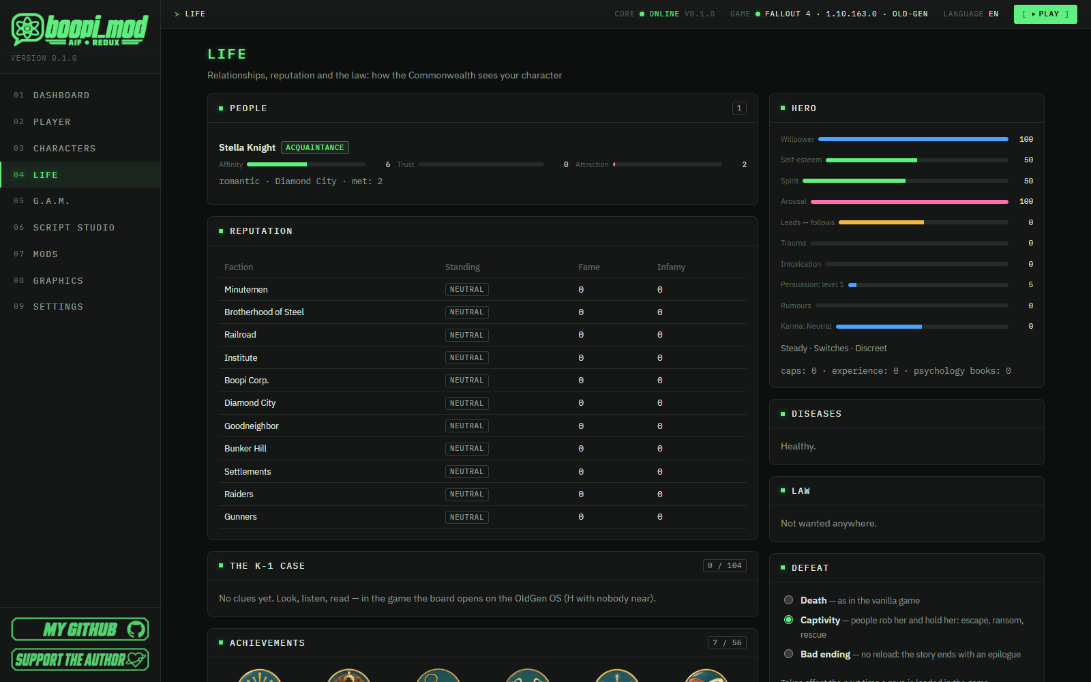Click the Fame column header
Screen dimensions: 1091x682
tap(589, 267)
